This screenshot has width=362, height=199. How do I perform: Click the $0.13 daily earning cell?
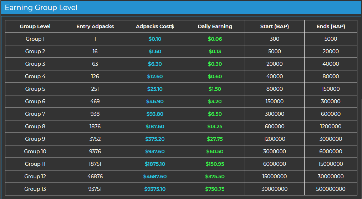point(215,51)
